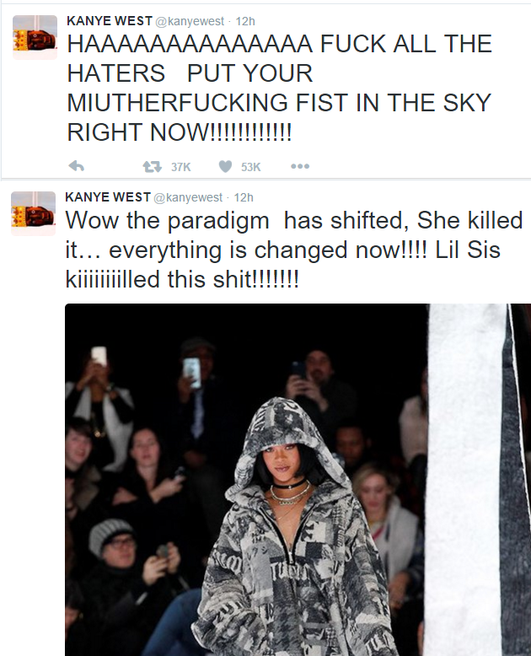Open the avatar on the first tweet
The height and width of the screenshot is (656, 531).
tap(35, 38)
